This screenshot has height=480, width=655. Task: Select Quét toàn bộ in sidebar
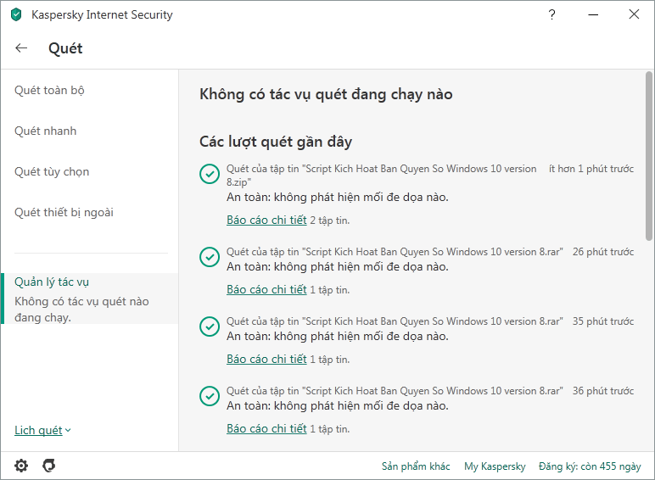49,91
